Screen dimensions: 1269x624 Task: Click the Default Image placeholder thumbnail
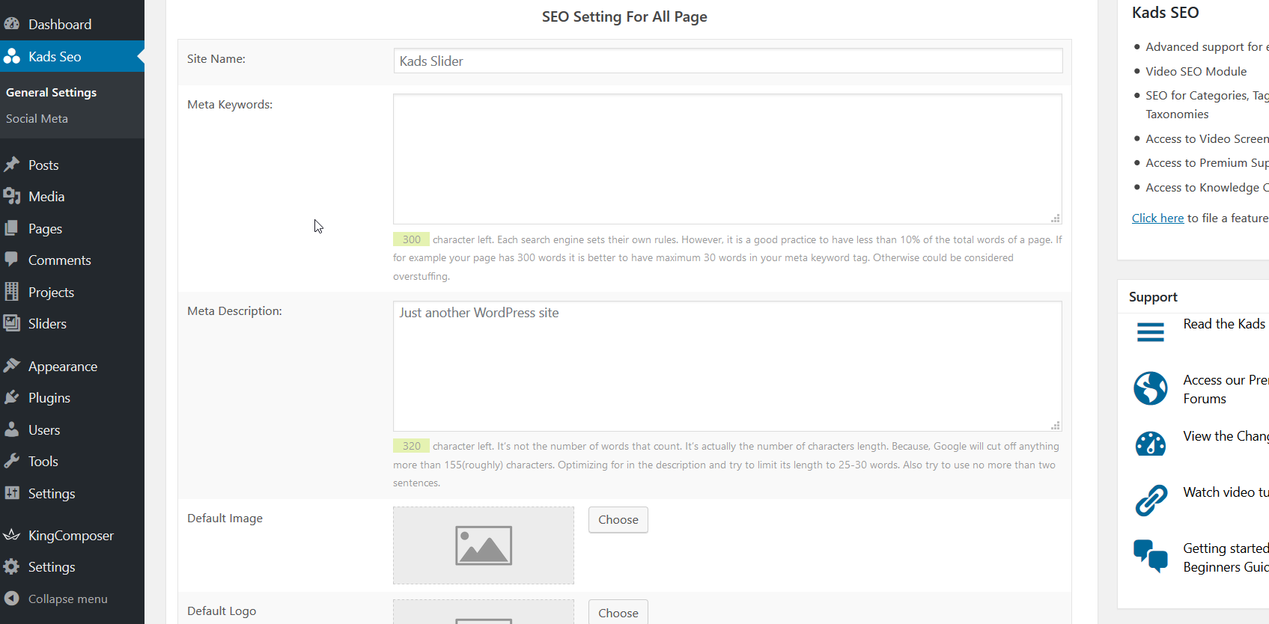point(483,545)
